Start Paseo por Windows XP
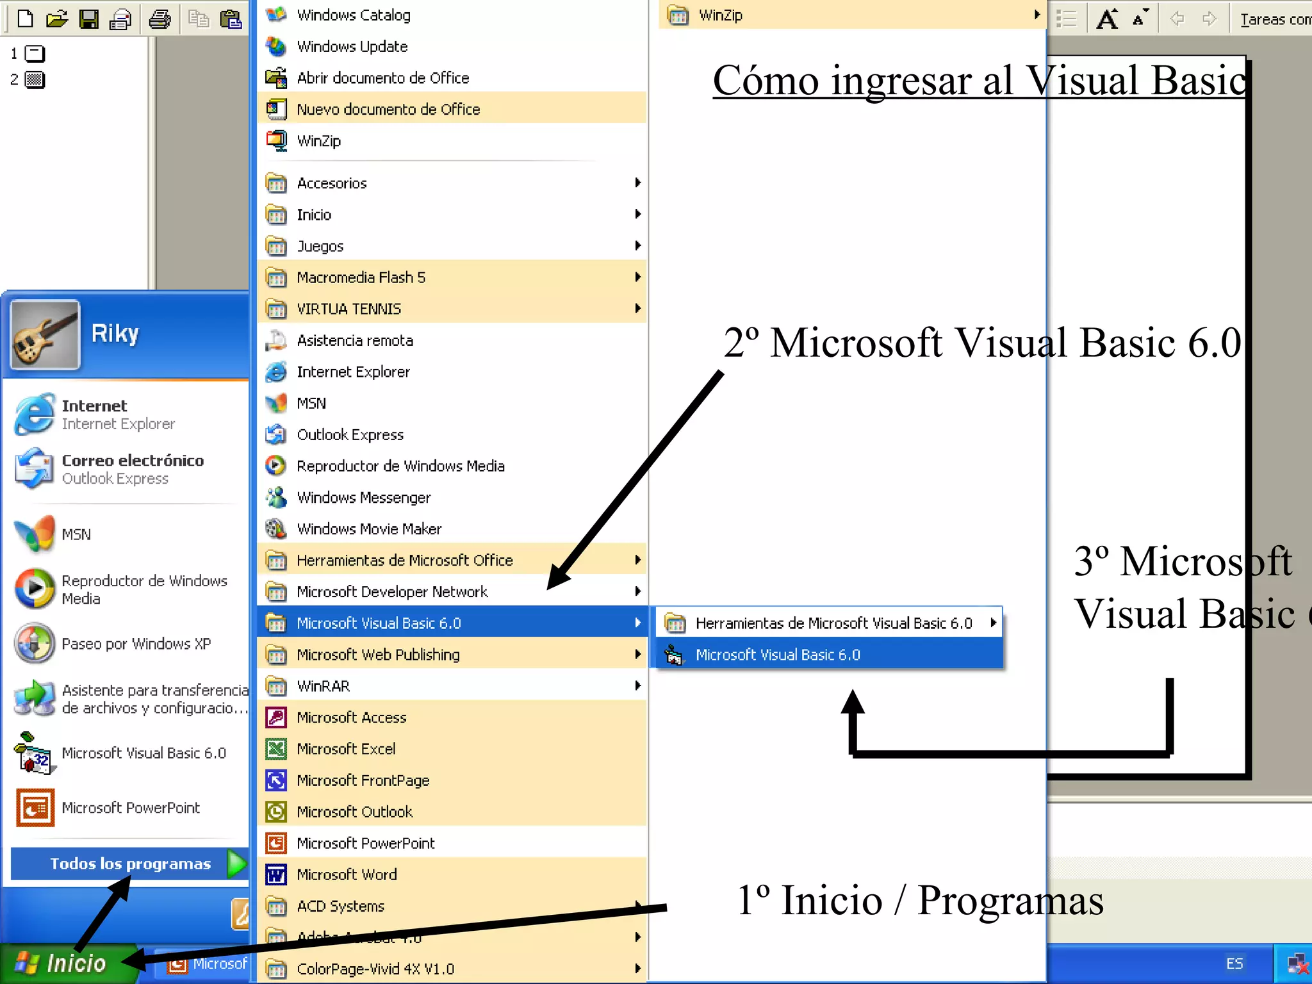The height and width of the screenshot is (984, 1312). coord(127,643)
